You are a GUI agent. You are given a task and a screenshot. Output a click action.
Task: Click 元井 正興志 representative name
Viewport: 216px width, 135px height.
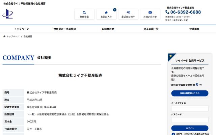pos(34,129)
